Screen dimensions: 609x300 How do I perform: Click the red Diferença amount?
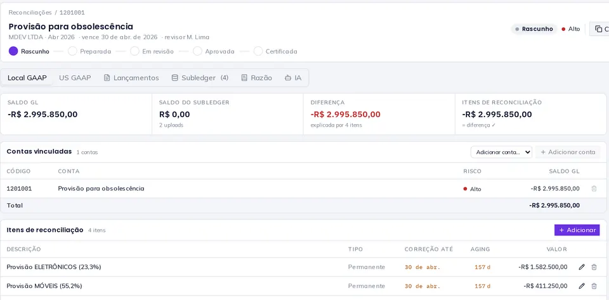pyautogui.click(x=346, y=115)
